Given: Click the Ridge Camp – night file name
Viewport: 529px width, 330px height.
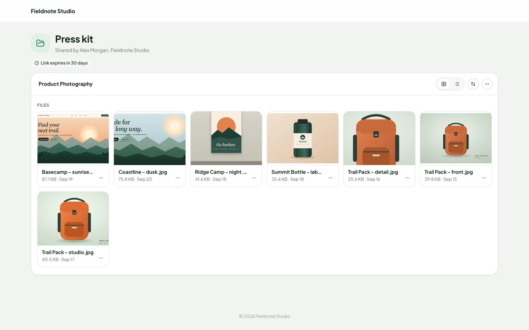Looking at the screenshot, I should click(221, 172).
